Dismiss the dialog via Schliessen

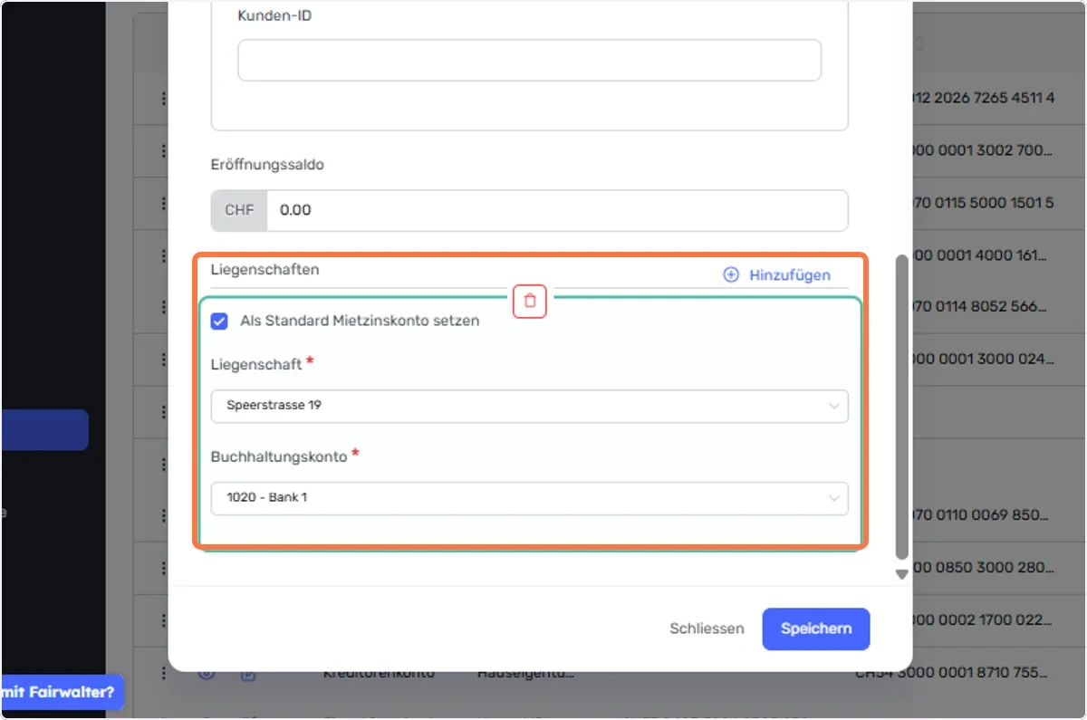pyautogui.click(x=707, y=629)
